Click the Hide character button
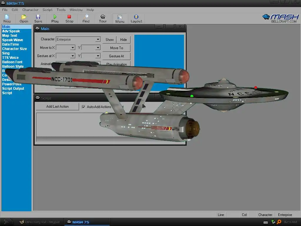 (x=123, y=40)
